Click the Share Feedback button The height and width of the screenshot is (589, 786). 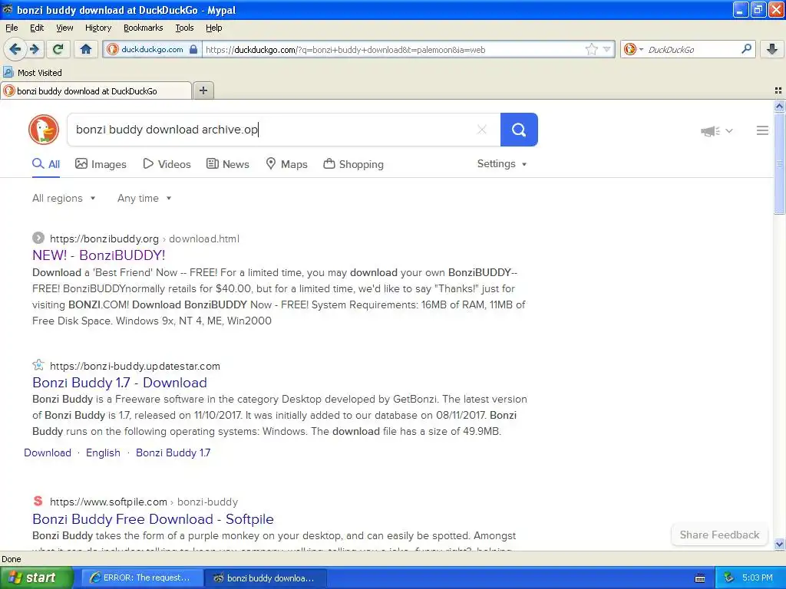click(719, 535)
